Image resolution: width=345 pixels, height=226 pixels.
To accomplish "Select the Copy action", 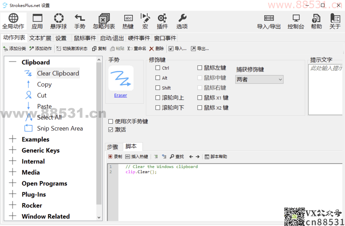I will point(45,84).
